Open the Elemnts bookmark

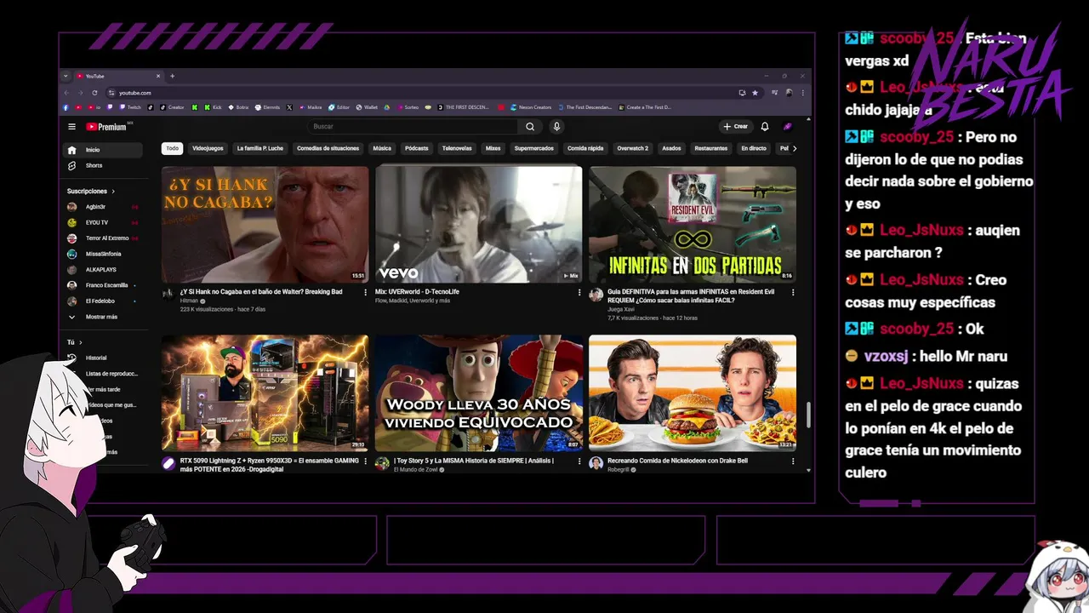(x=267, y=107)
